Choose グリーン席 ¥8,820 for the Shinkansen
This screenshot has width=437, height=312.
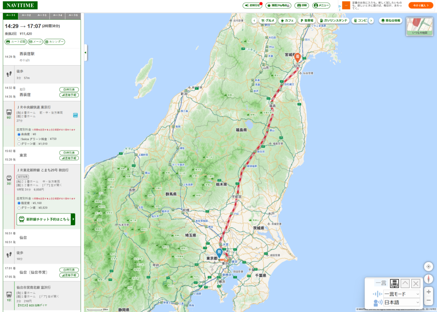click(x=19, y=208)
